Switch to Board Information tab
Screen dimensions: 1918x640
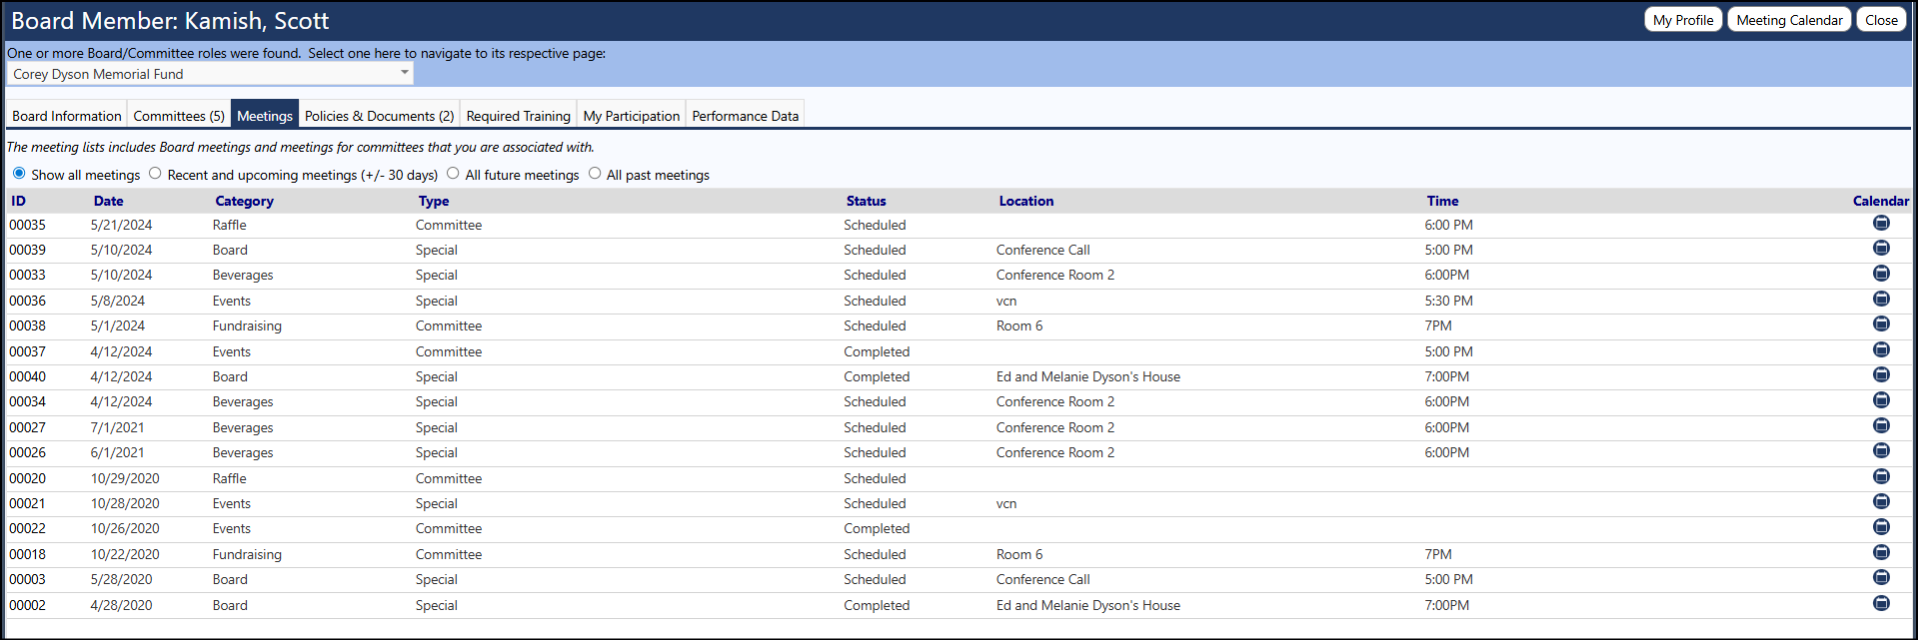pyautogui.click(x=67, y=116)
